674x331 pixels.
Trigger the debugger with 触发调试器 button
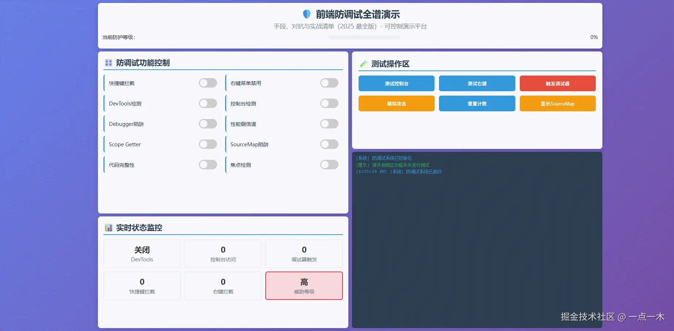(x=557, y=83)
